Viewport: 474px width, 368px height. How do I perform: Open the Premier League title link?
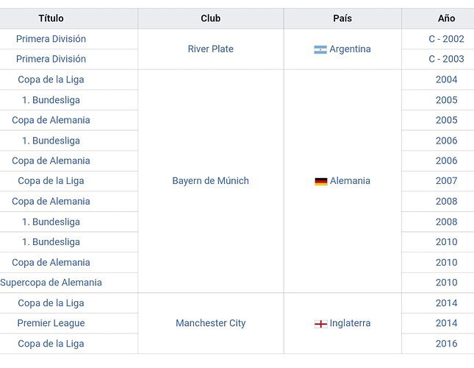pyautogui.click(x=51, y=323)
